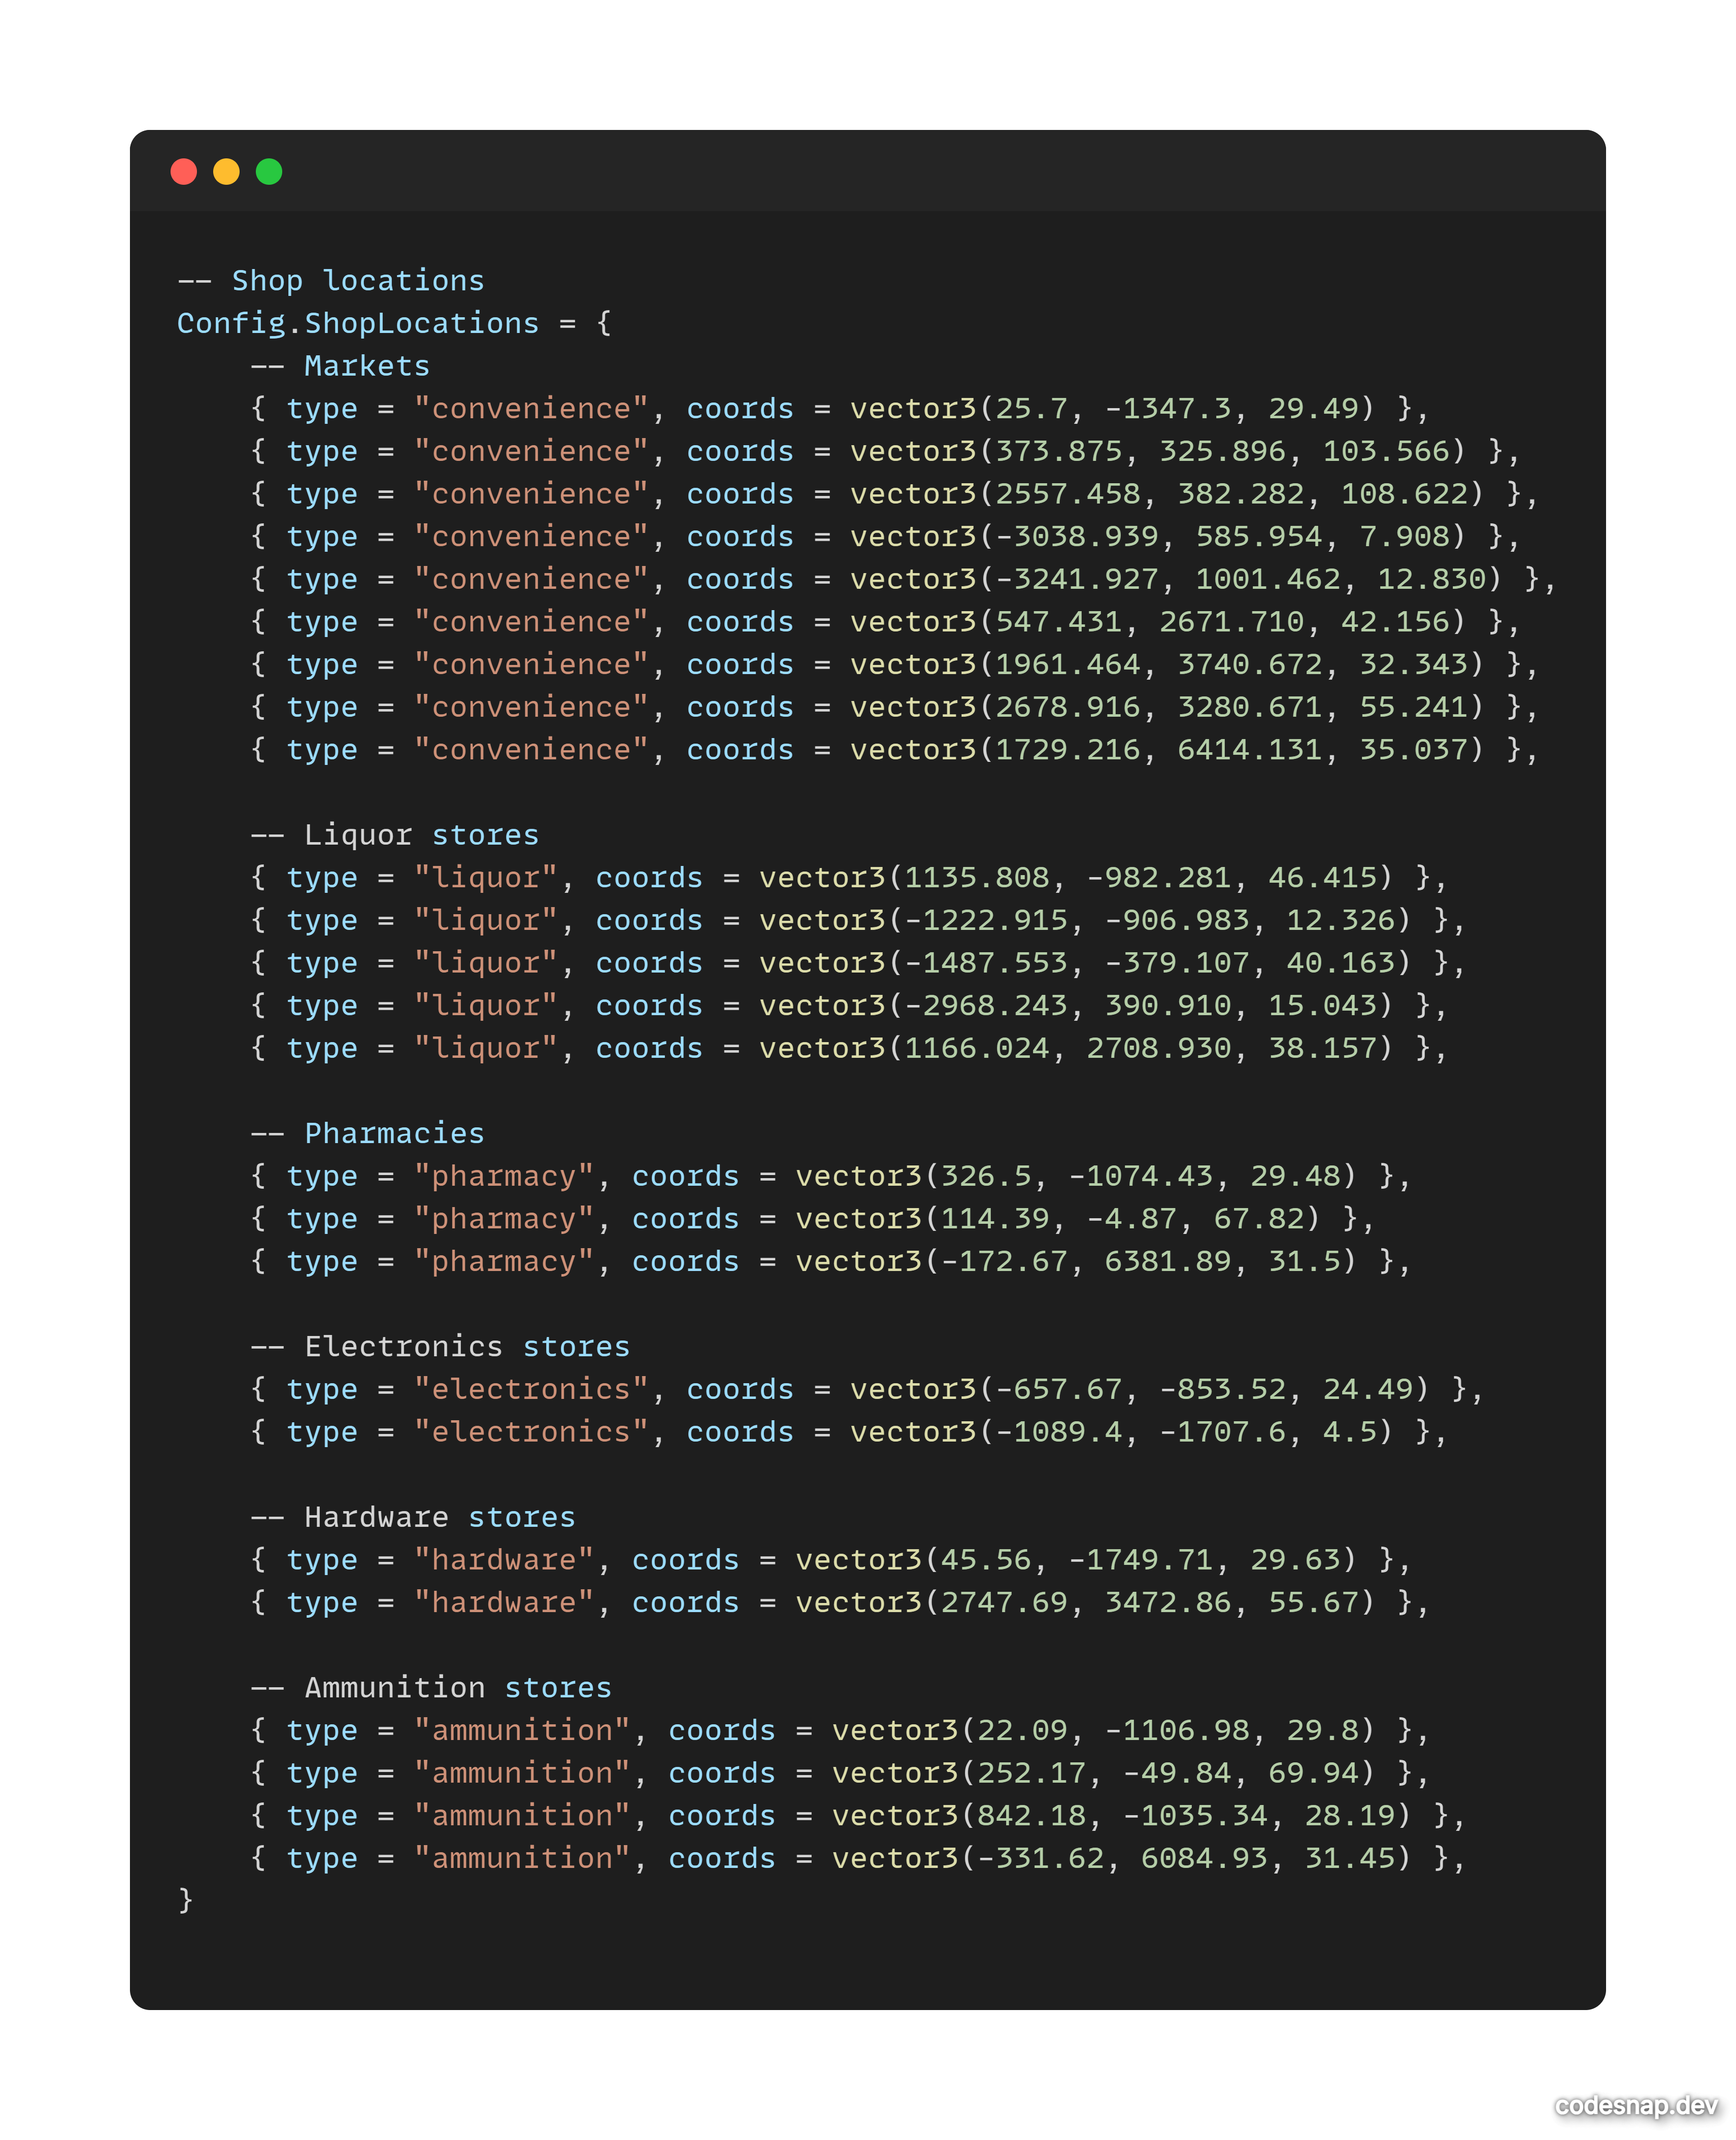Click vector3(842.18, -1035.34, 28.19) value

point(1122,1816)
